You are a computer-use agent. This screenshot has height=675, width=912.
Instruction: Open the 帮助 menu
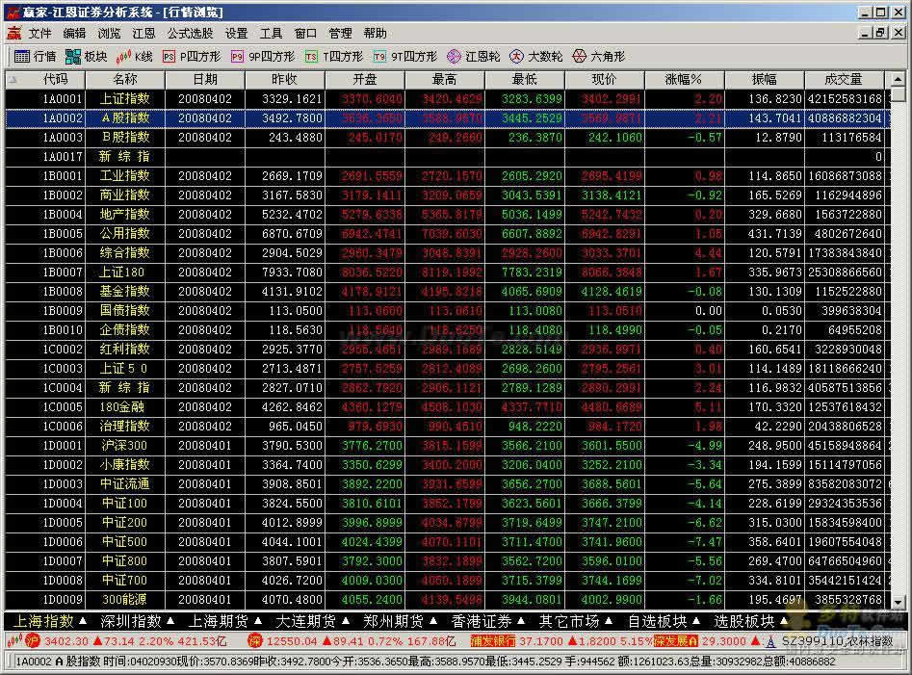[x=376, y=33]
